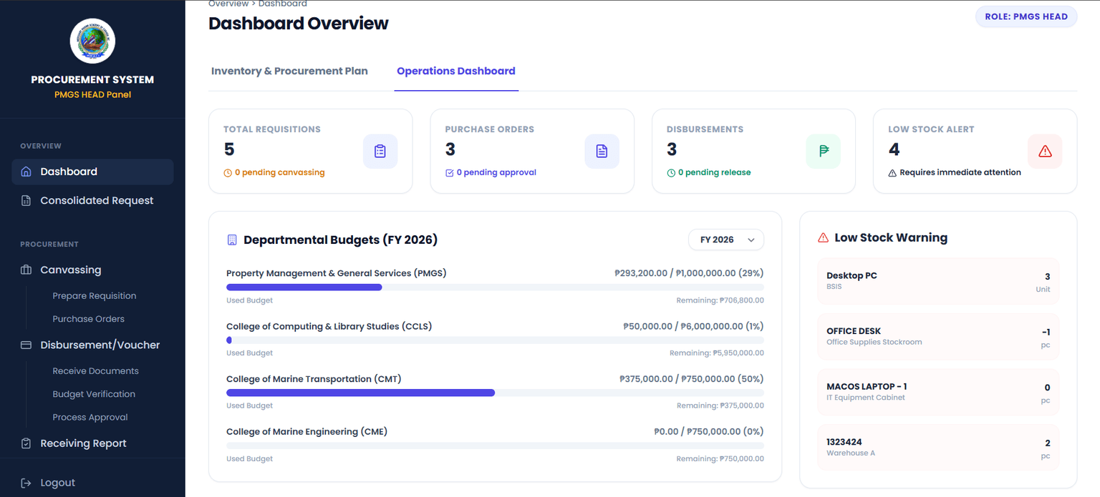Open Receive Documents submenu item
The image size is (1100, 497).
click(x=96, y=371)
